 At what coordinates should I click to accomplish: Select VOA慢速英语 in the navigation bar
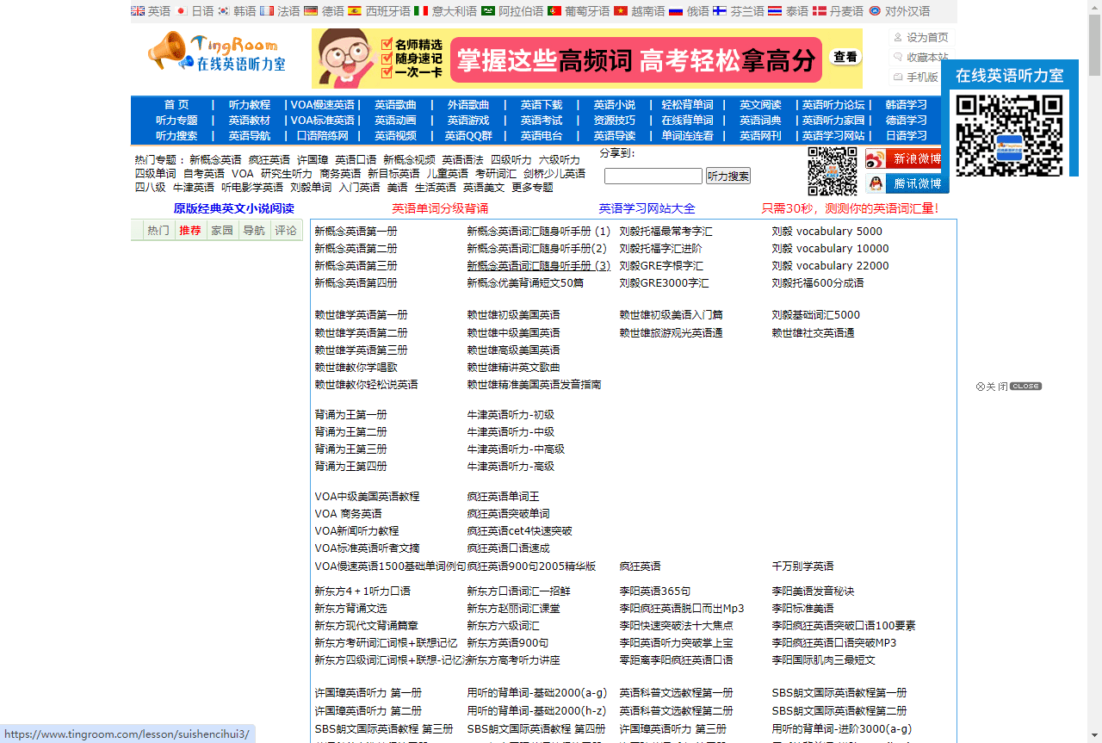(x=321, y=104)
